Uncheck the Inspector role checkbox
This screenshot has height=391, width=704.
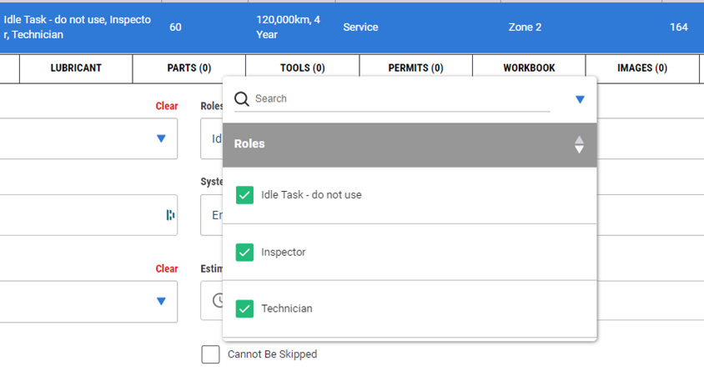coord(244,252)
